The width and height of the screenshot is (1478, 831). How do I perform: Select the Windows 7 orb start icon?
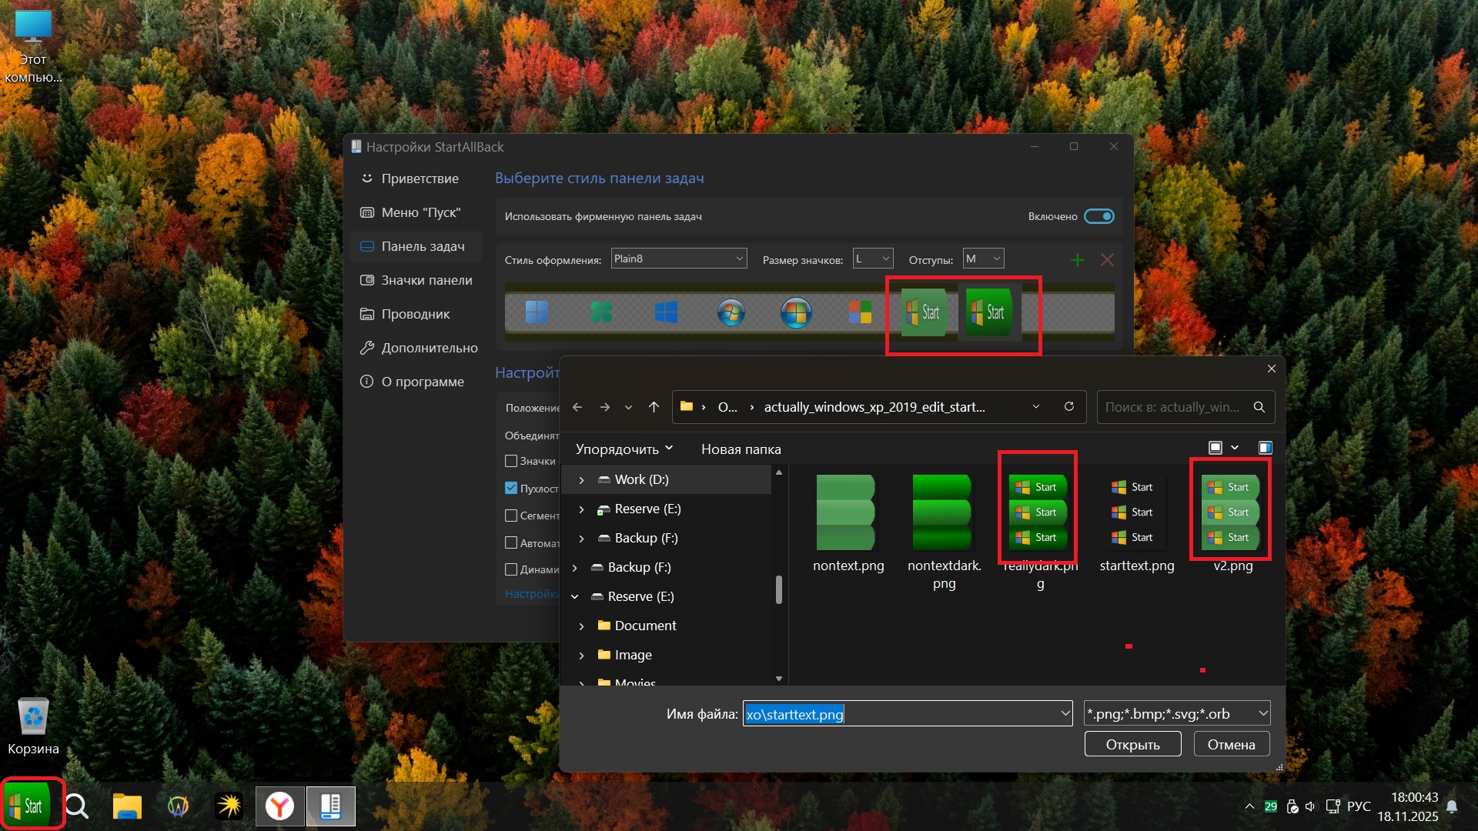[731, 312]
